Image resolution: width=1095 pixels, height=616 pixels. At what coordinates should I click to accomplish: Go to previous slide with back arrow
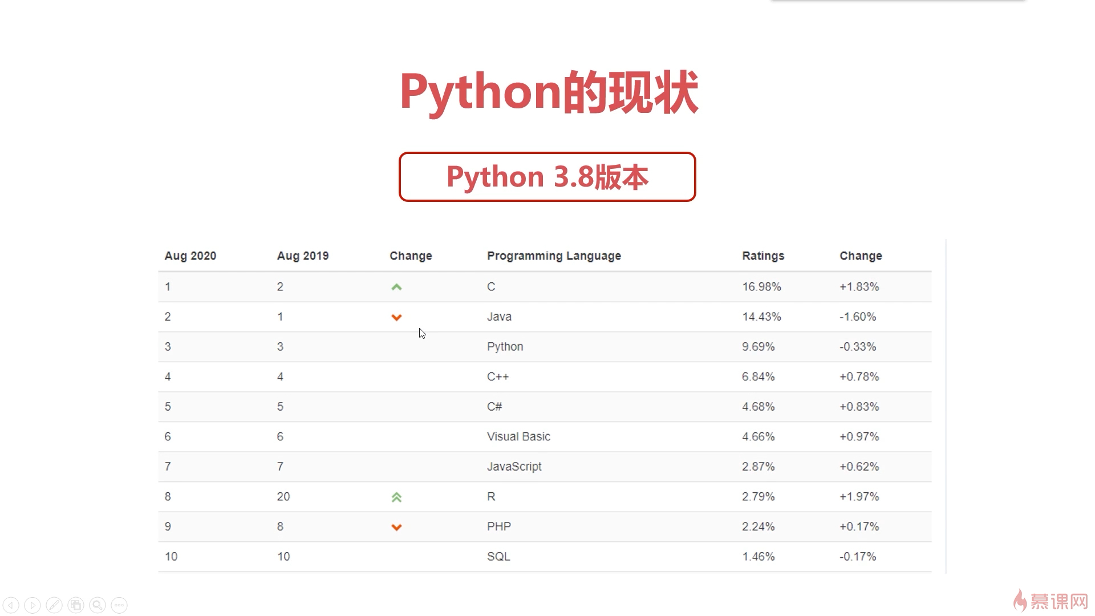(11, 605)
